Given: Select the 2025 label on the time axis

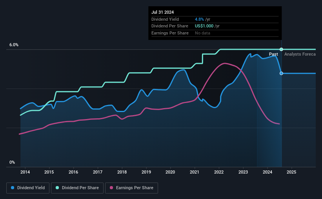Looking at the screenshot, I should (291, 172).
